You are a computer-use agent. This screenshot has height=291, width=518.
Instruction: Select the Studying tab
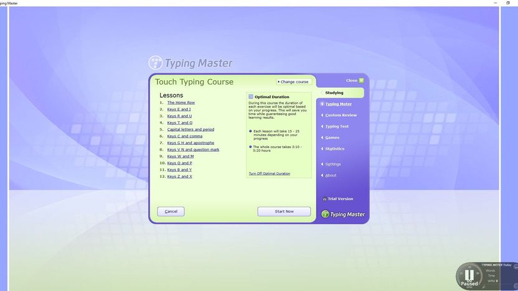coord(341,93)
